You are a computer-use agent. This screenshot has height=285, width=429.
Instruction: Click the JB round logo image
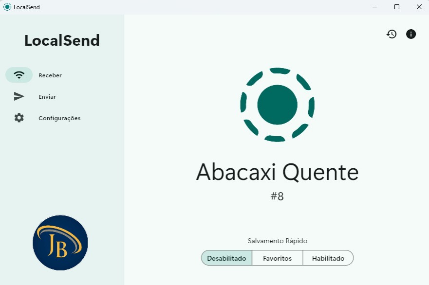60,243
